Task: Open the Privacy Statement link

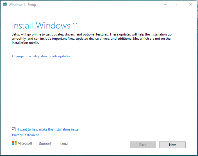Action: tap(25, 135)
